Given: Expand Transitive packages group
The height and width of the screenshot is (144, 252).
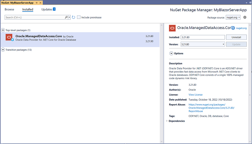Looking at the screenshot, I should coord(3,50).
